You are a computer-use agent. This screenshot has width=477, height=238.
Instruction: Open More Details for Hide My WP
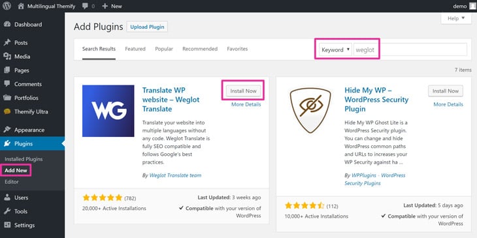448,104
